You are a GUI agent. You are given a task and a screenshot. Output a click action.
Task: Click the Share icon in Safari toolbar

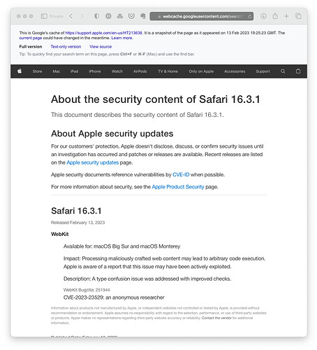[x=275, y=16]
